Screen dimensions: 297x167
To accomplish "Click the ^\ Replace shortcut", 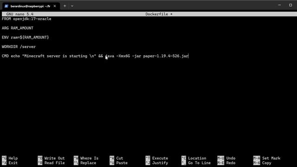I will tap(85, 163).
